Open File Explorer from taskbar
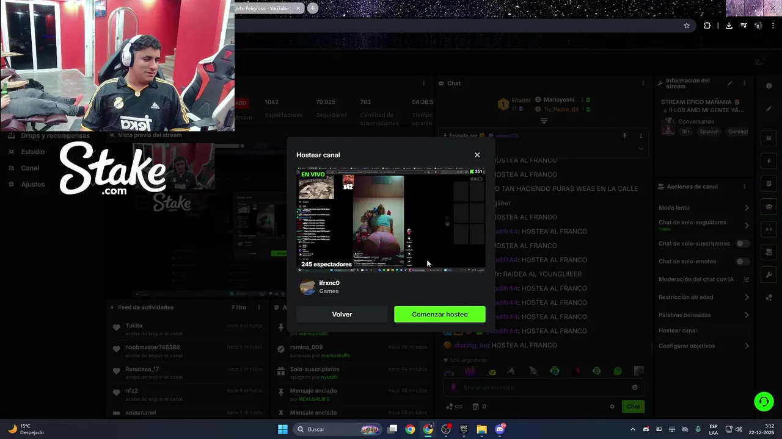The width and height of the screenshot is (782, 439). click(481, 429)
